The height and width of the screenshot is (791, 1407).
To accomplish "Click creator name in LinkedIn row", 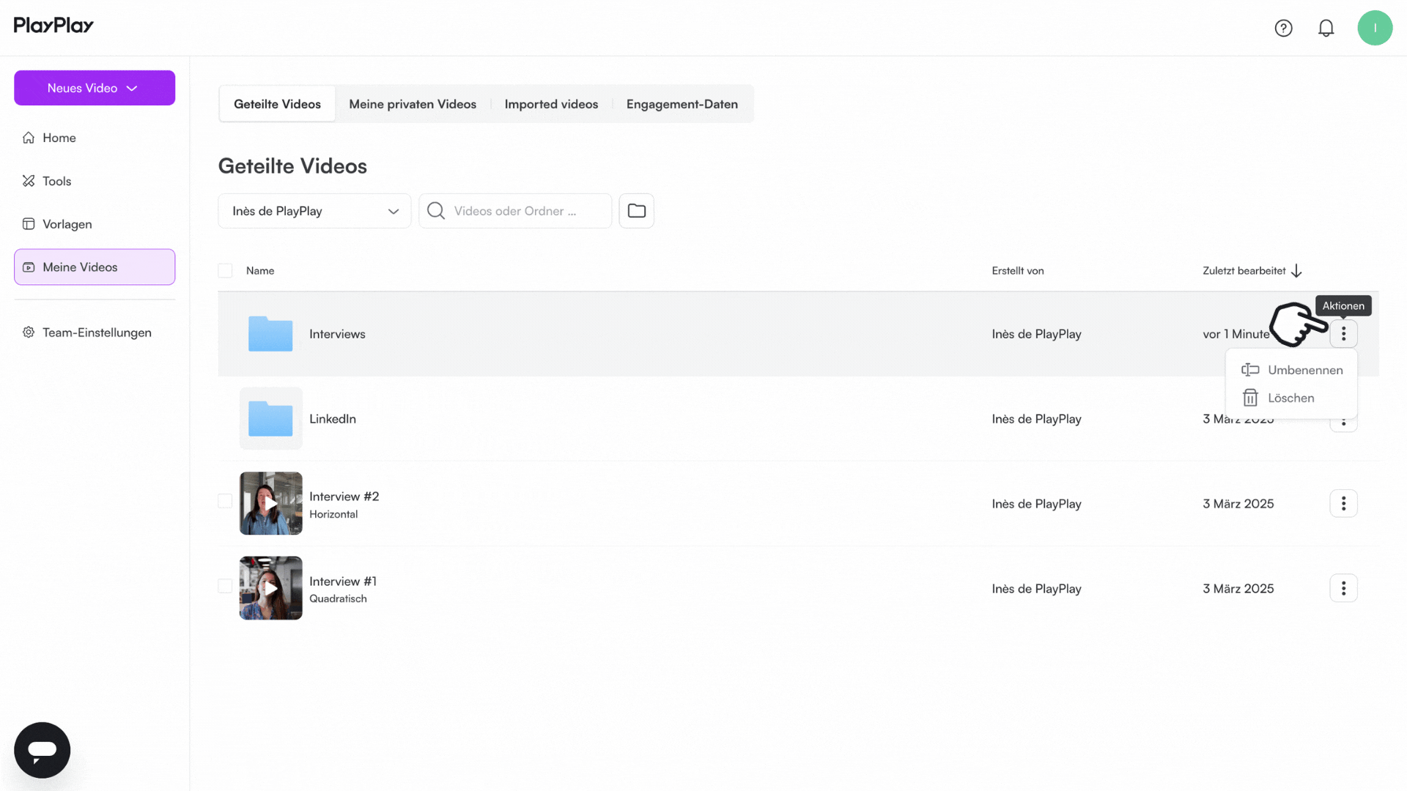I will 1037,419.
